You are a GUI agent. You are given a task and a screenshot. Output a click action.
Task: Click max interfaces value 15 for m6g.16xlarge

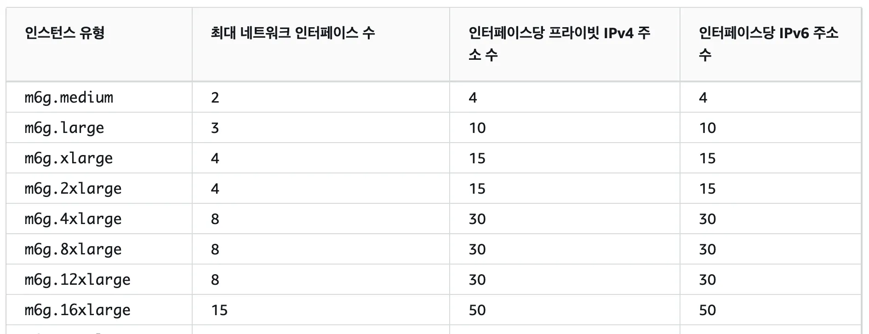pos(219,310)
